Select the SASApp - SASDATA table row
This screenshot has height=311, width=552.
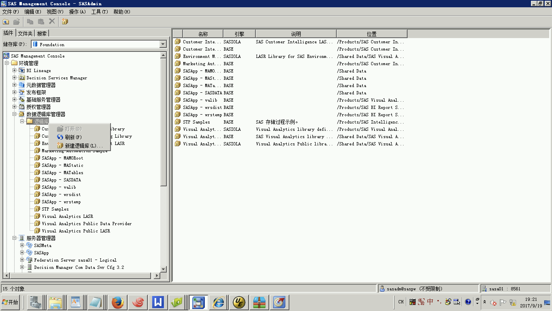click(289, 93)
